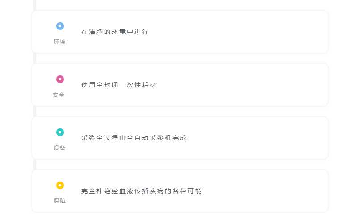Click the gray timeline bar above the 环境 card
This screenshot has width=339, height=219.
[x=35, y=5]
